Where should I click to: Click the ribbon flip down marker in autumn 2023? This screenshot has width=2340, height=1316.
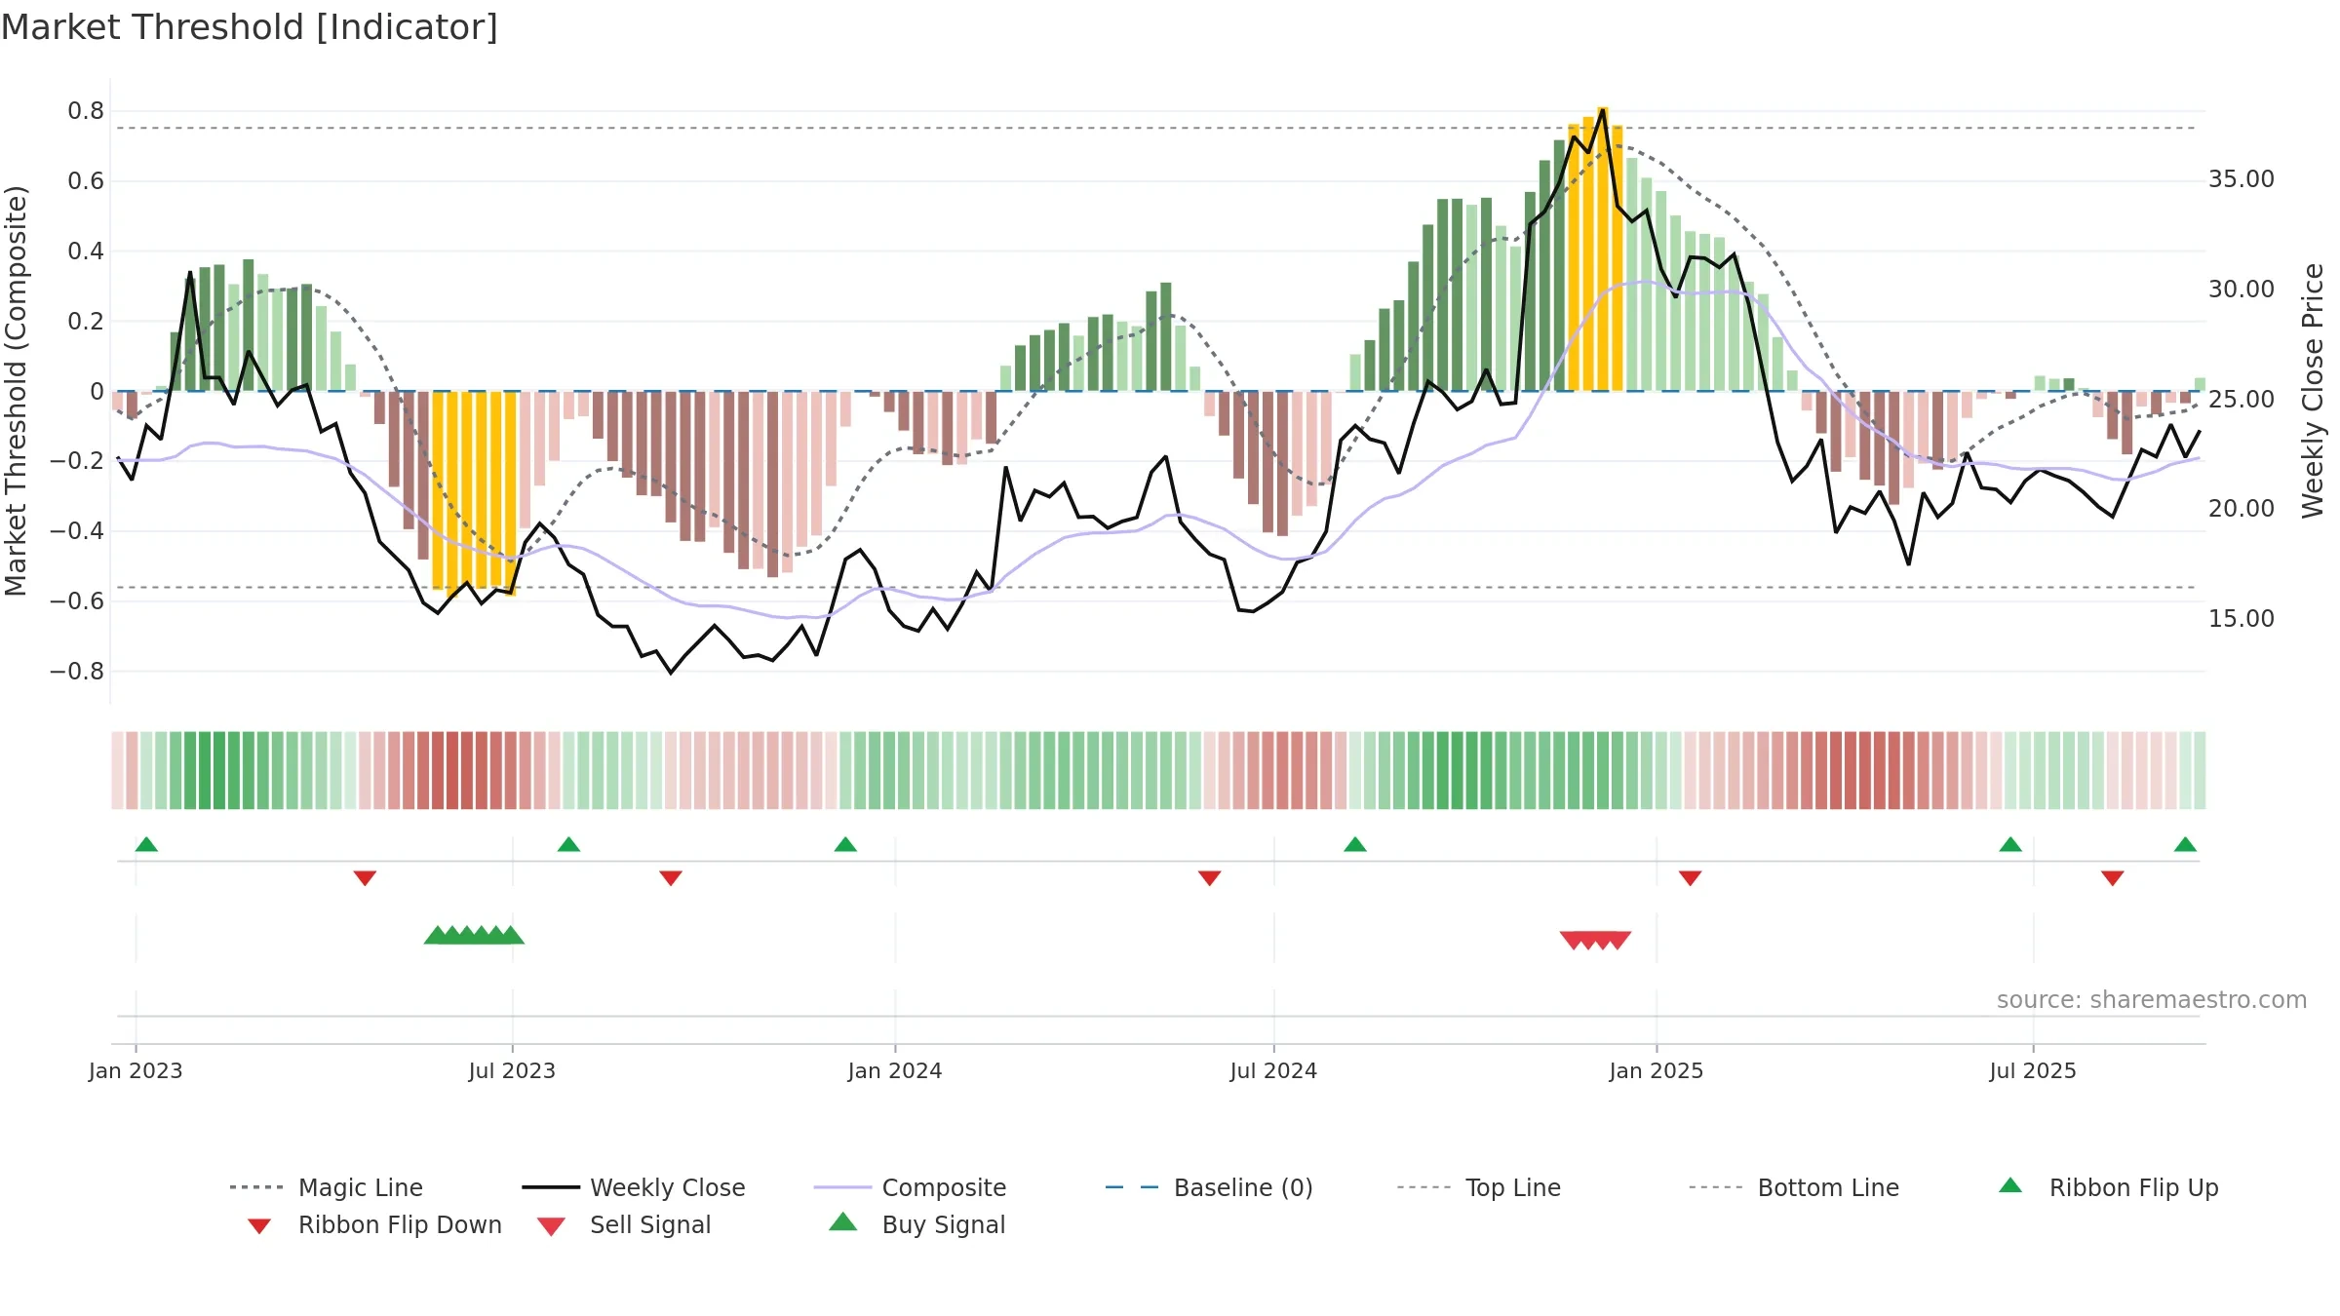pyautogui.click(x=671, y=878)
